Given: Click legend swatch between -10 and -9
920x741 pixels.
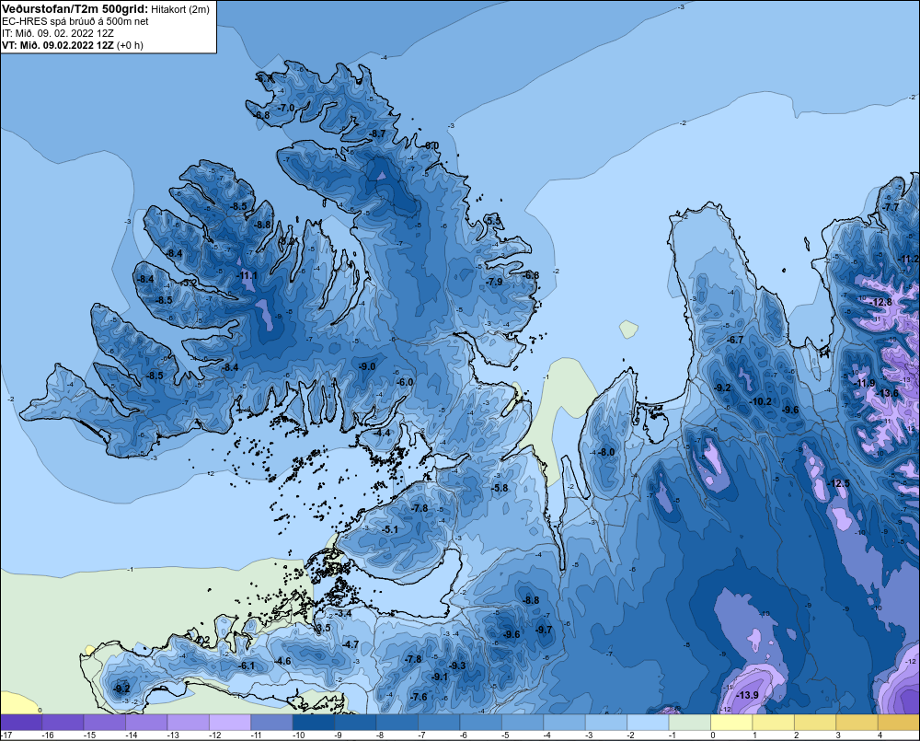Looking at the screenshot, I should coord(314,723).
